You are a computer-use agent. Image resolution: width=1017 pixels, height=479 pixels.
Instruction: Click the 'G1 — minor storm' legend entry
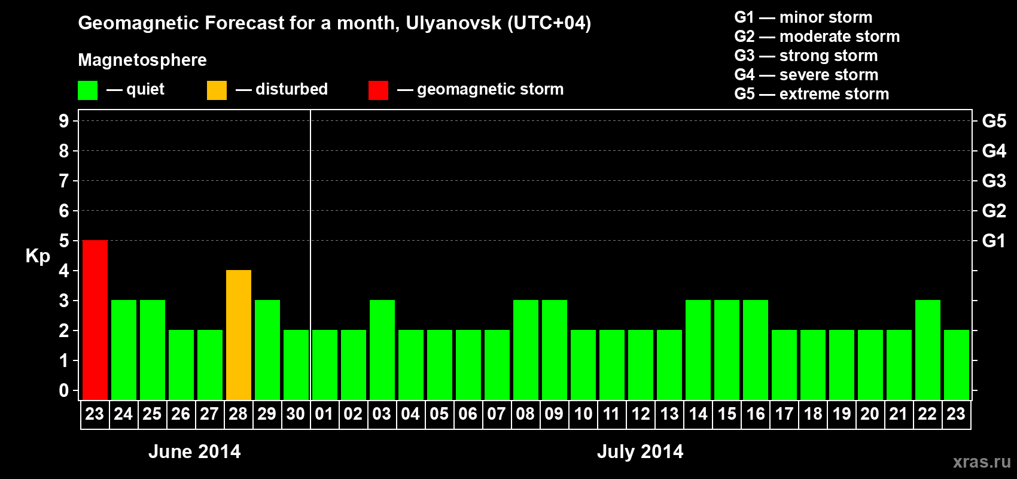point(803,17)
